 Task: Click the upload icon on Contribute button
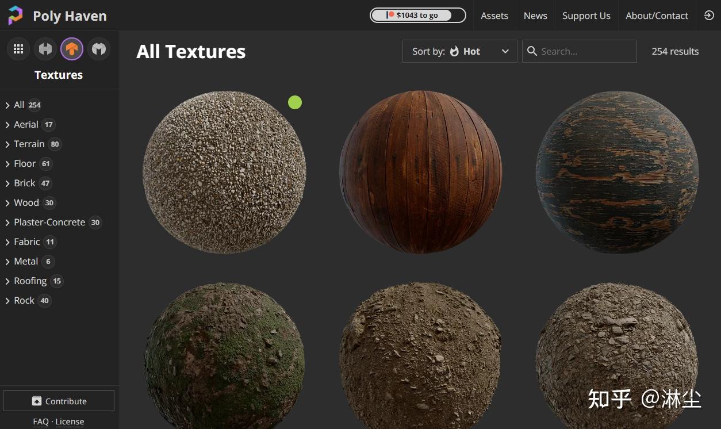tap(37, 401)
